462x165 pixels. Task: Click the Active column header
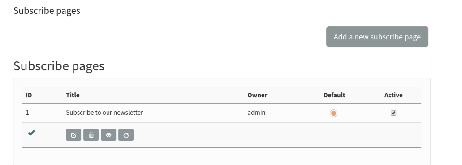coord(393,95)
